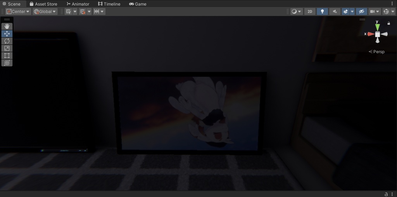The width and height of the screenshot is (397, 197).
Task: Select the Move tool
Action: coord(7,34)
